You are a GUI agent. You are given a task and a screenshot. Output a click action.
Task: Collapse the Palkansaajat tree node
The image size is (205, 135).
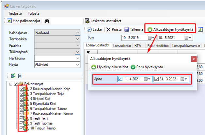coord(11,84)
